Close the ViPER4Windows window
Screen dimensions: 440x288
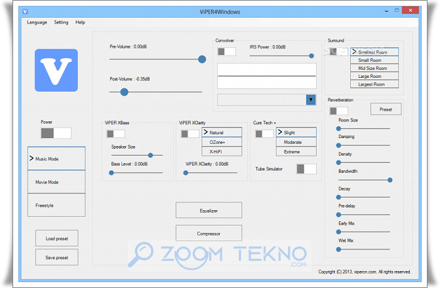(x=410, y=10)
